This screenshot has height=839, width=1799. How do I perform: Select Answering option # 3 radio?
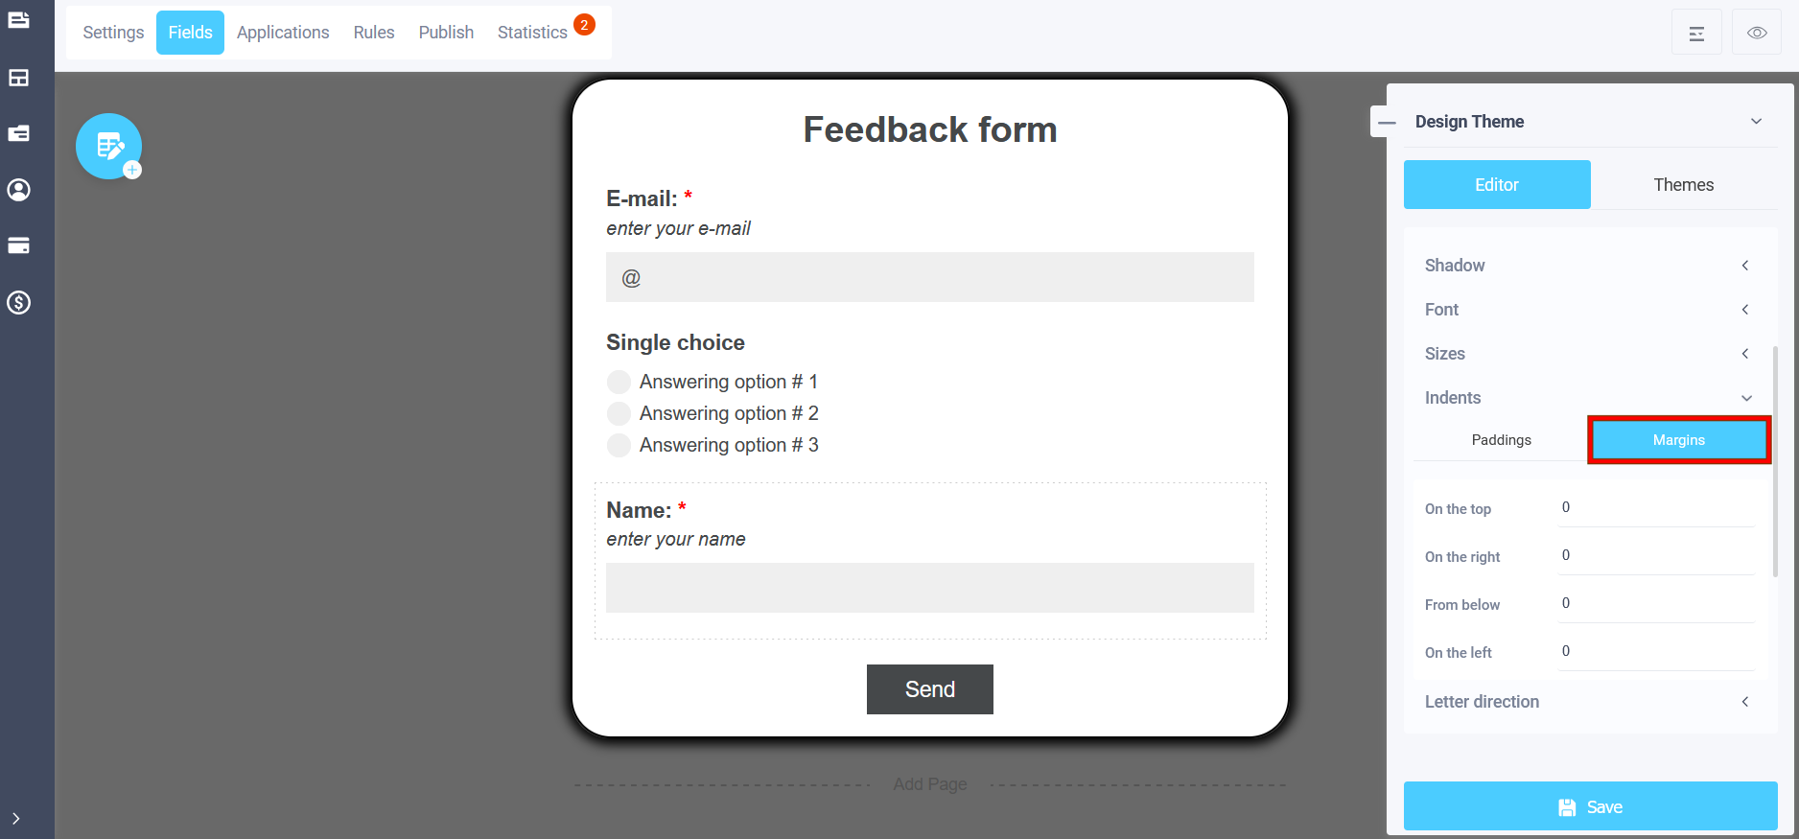point(619,445)
